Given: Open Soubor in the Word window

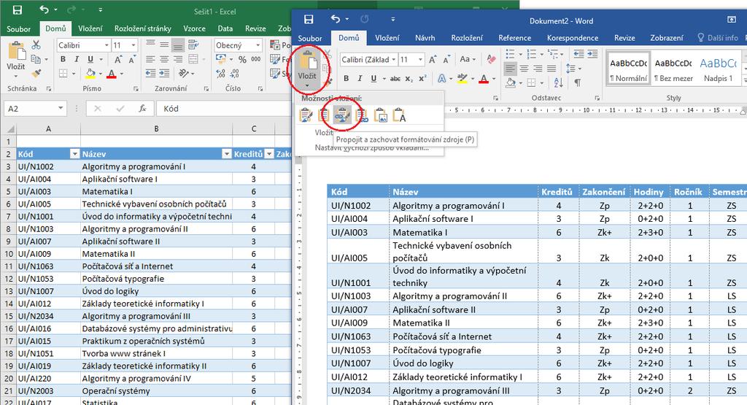Looking at the screenshot, I should click(310, 38).
